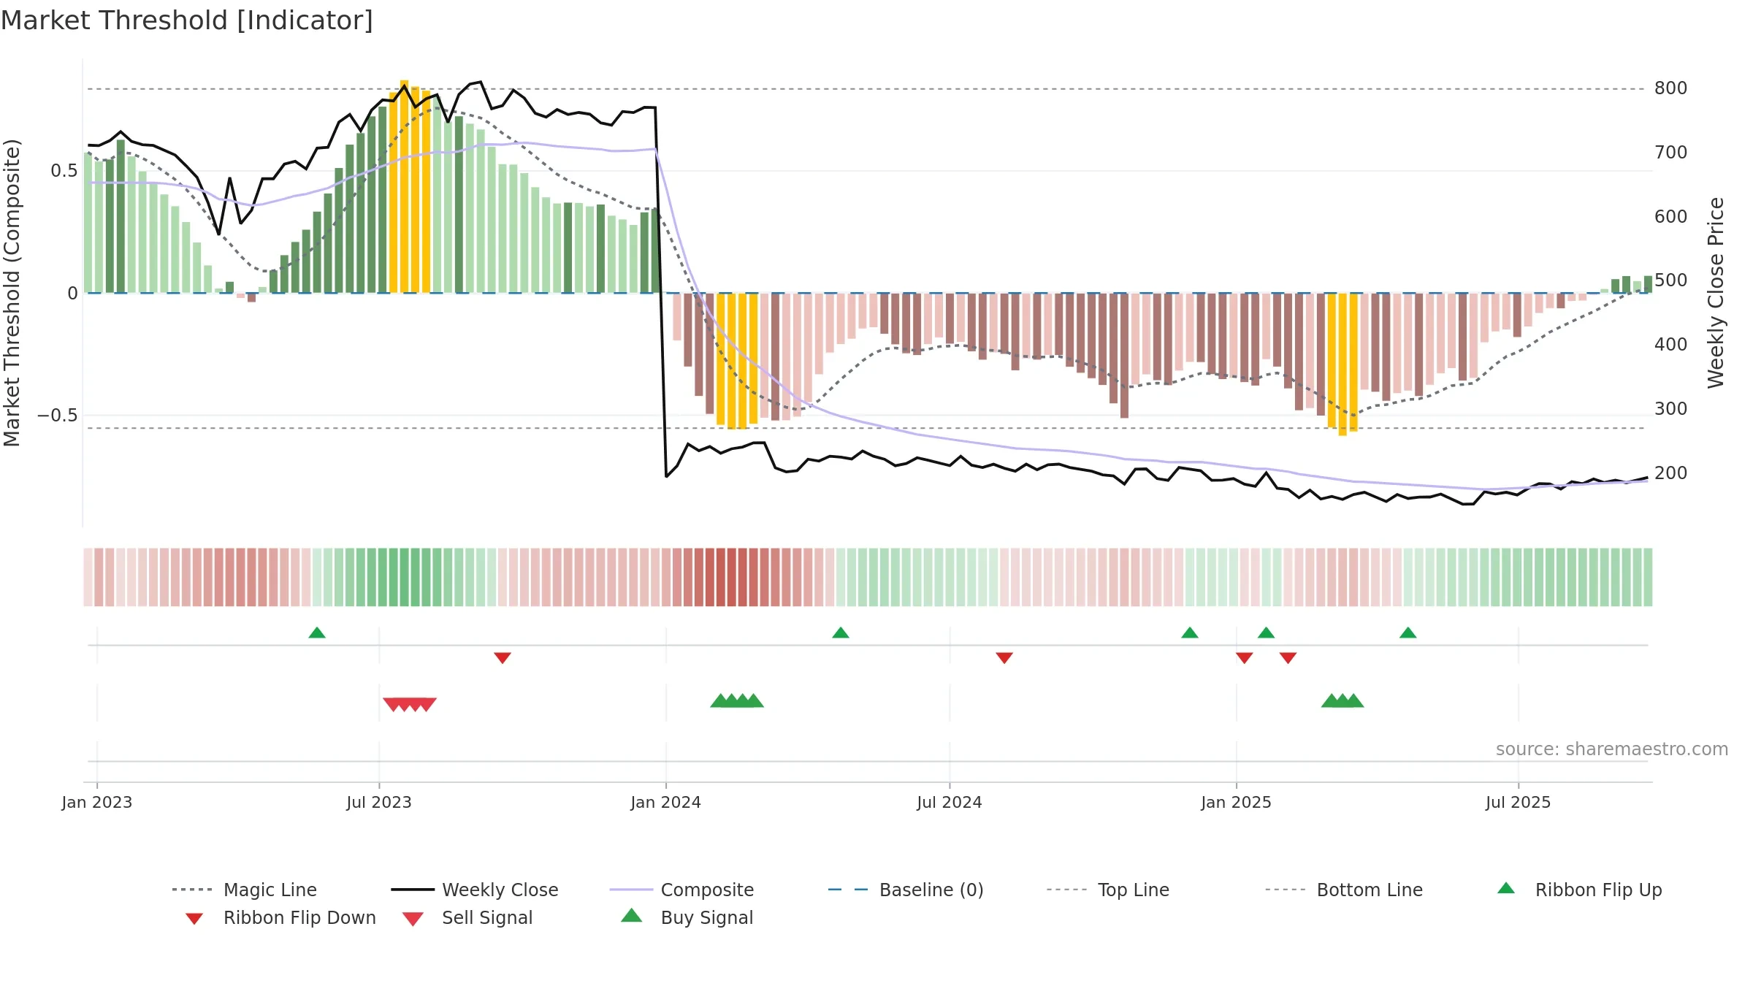
Task: Click the leftmost green Ribbon Flip Up marker
Action: pyautogui.click(x=317, y=633)
